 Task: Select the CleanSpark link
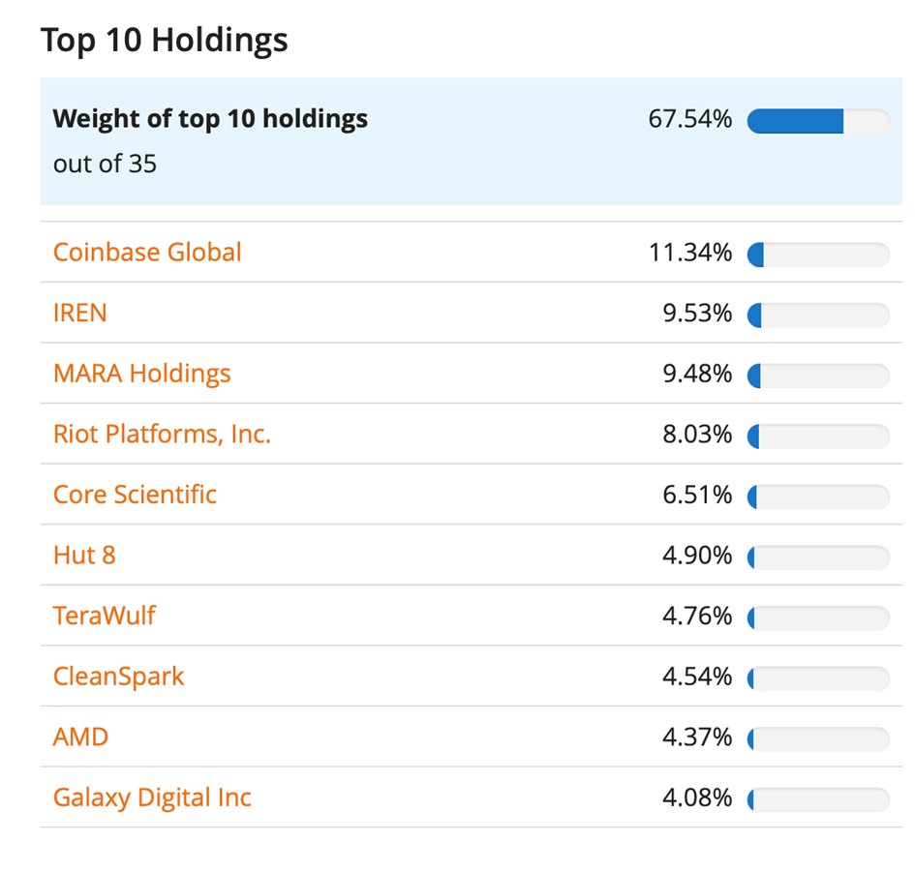point(118,677)
